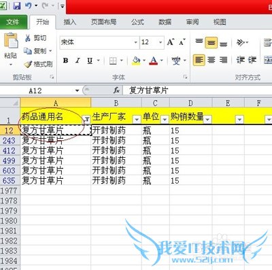The image size is (272, 270).
Task: Click formula bar showing 复方甘草片
Action: click(197, 90)
